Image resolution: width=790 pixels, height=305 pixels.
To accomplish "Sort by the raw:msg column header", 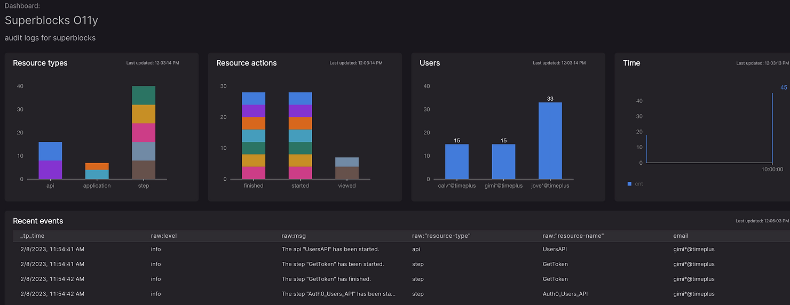I will coord(294,236).
